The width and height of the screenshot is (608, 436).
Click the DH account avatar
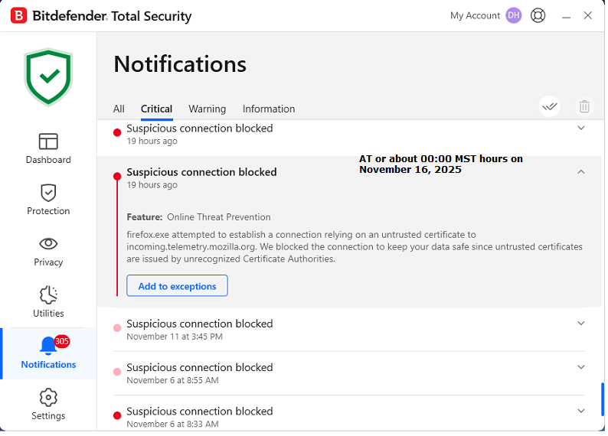coord(514,15)
